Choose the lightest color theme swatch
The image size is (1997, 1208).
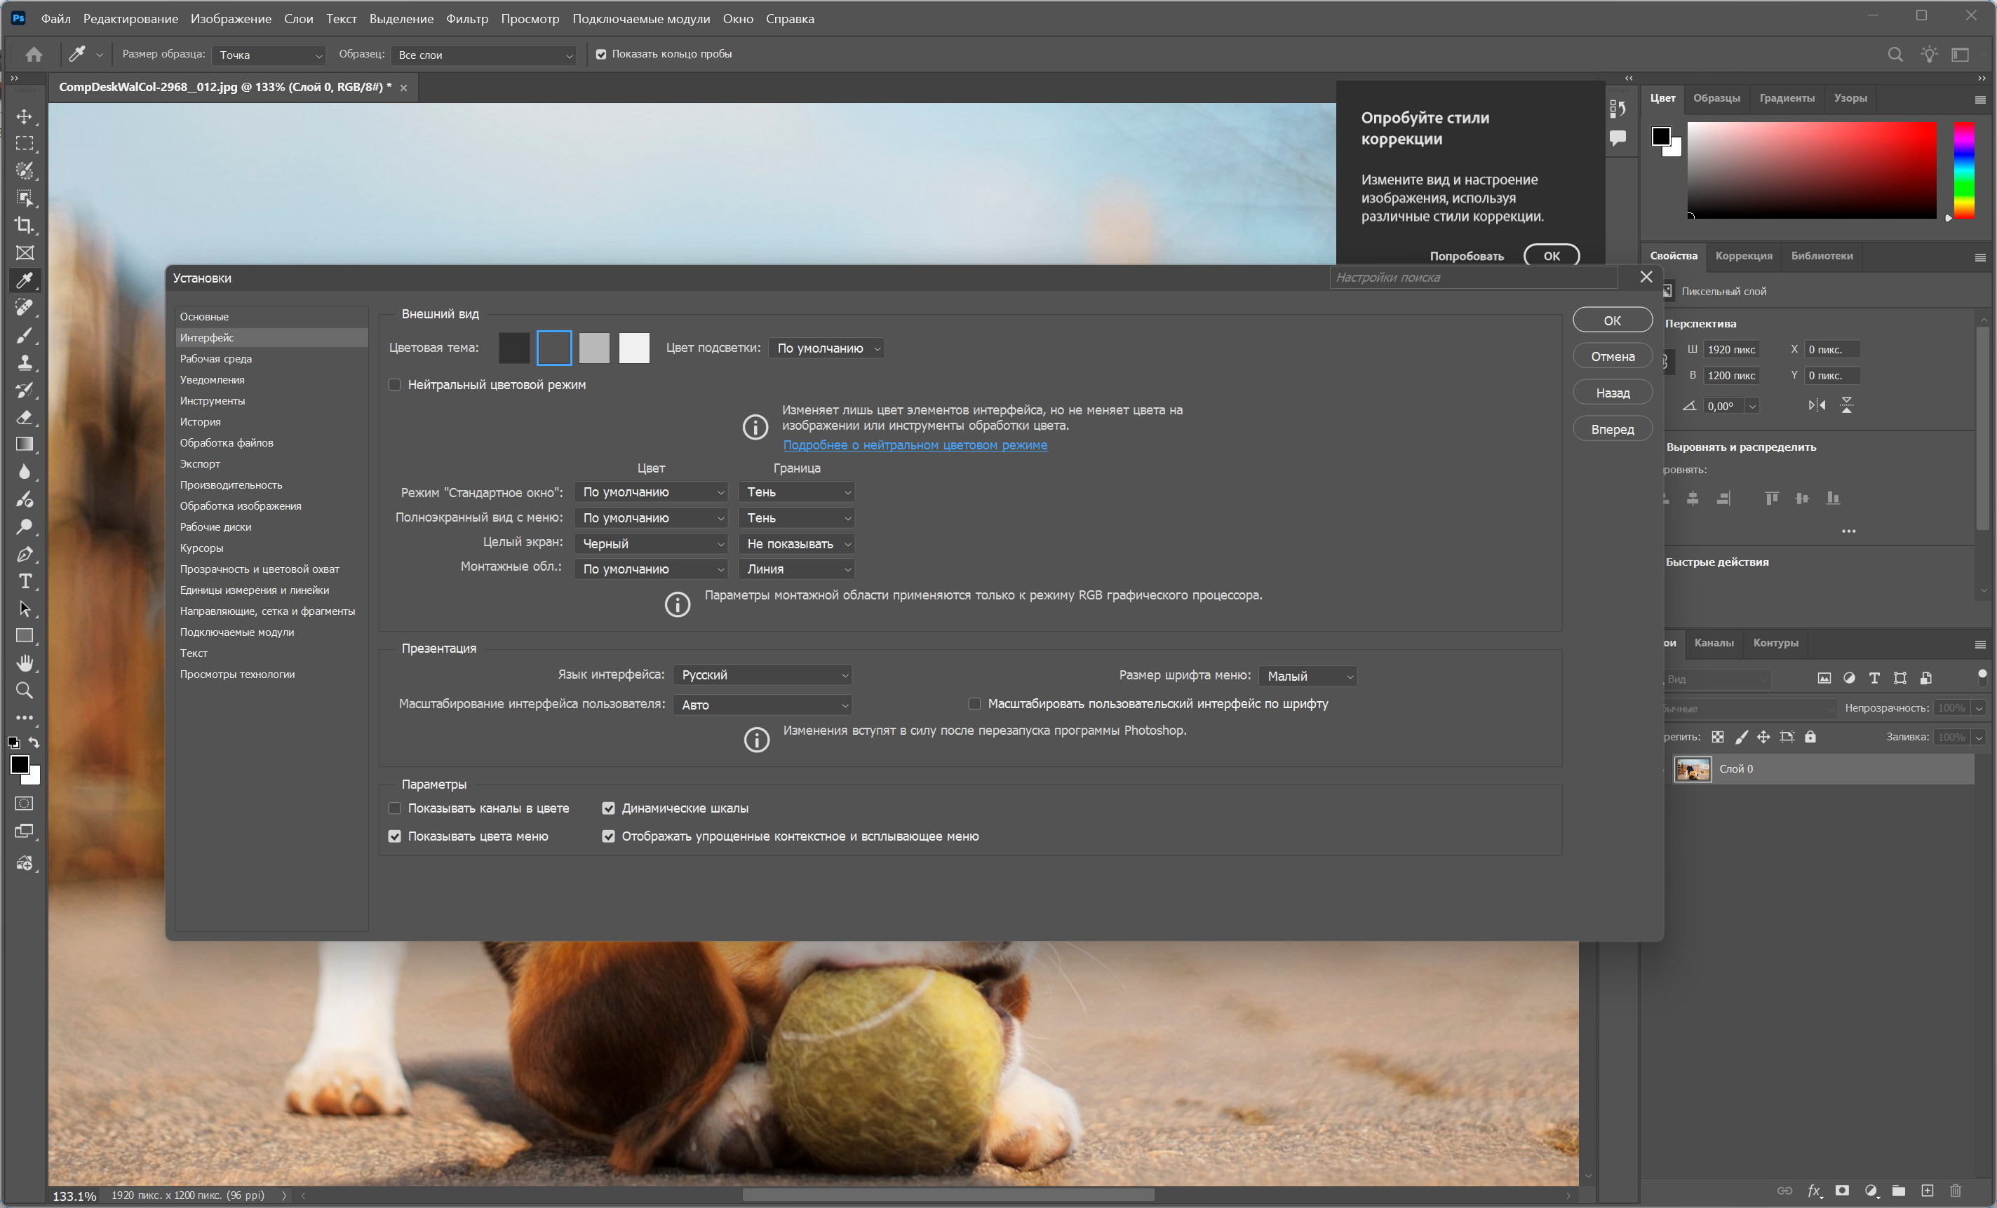[634, 348]
